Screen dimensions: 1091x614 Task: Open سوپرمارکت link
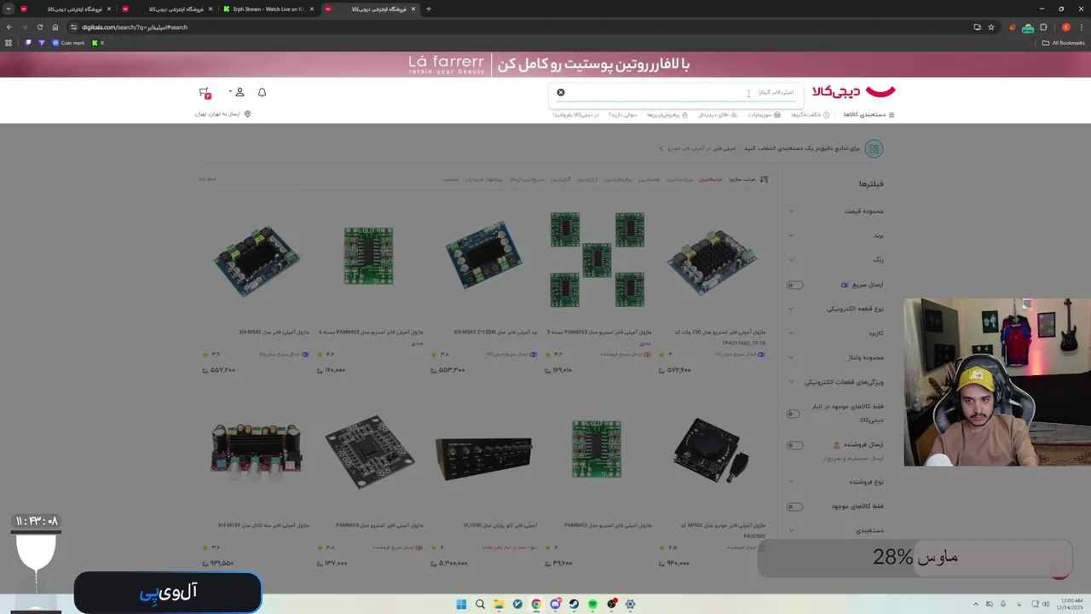763,114
